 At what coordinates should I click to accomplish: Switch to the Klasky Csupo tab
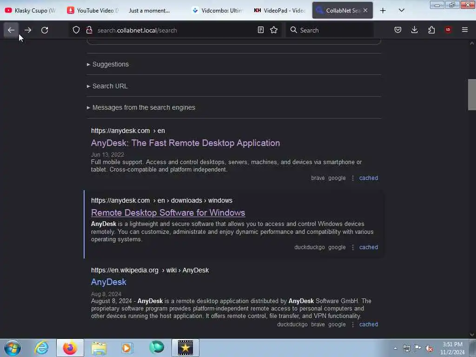(x=30, y=11)
